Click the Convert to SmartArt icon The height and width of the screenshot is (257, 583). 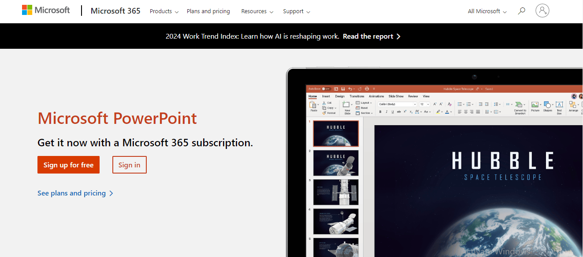pyautogui.click(x=520, y=106)
